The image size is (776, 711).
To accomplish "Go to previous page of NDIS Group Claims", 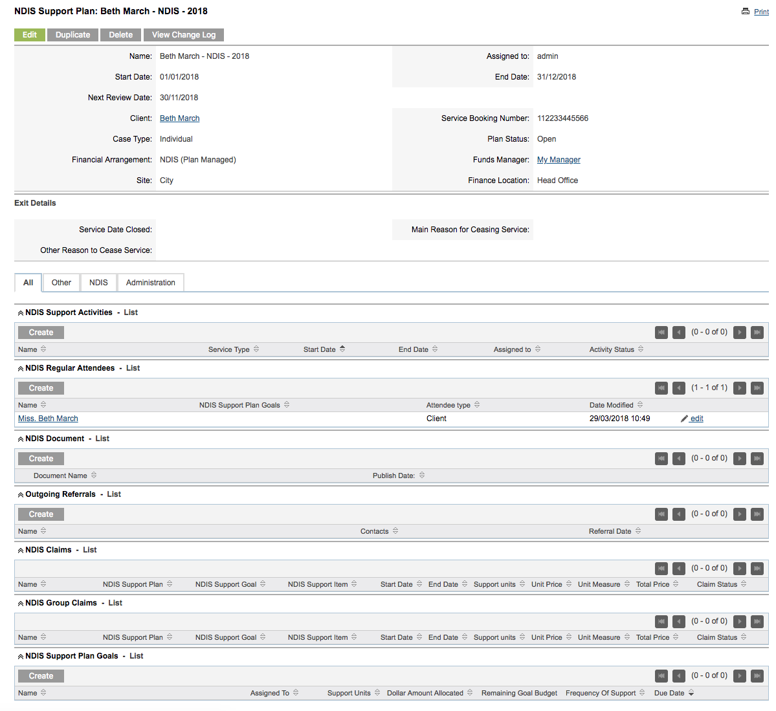I will (679, 622).
